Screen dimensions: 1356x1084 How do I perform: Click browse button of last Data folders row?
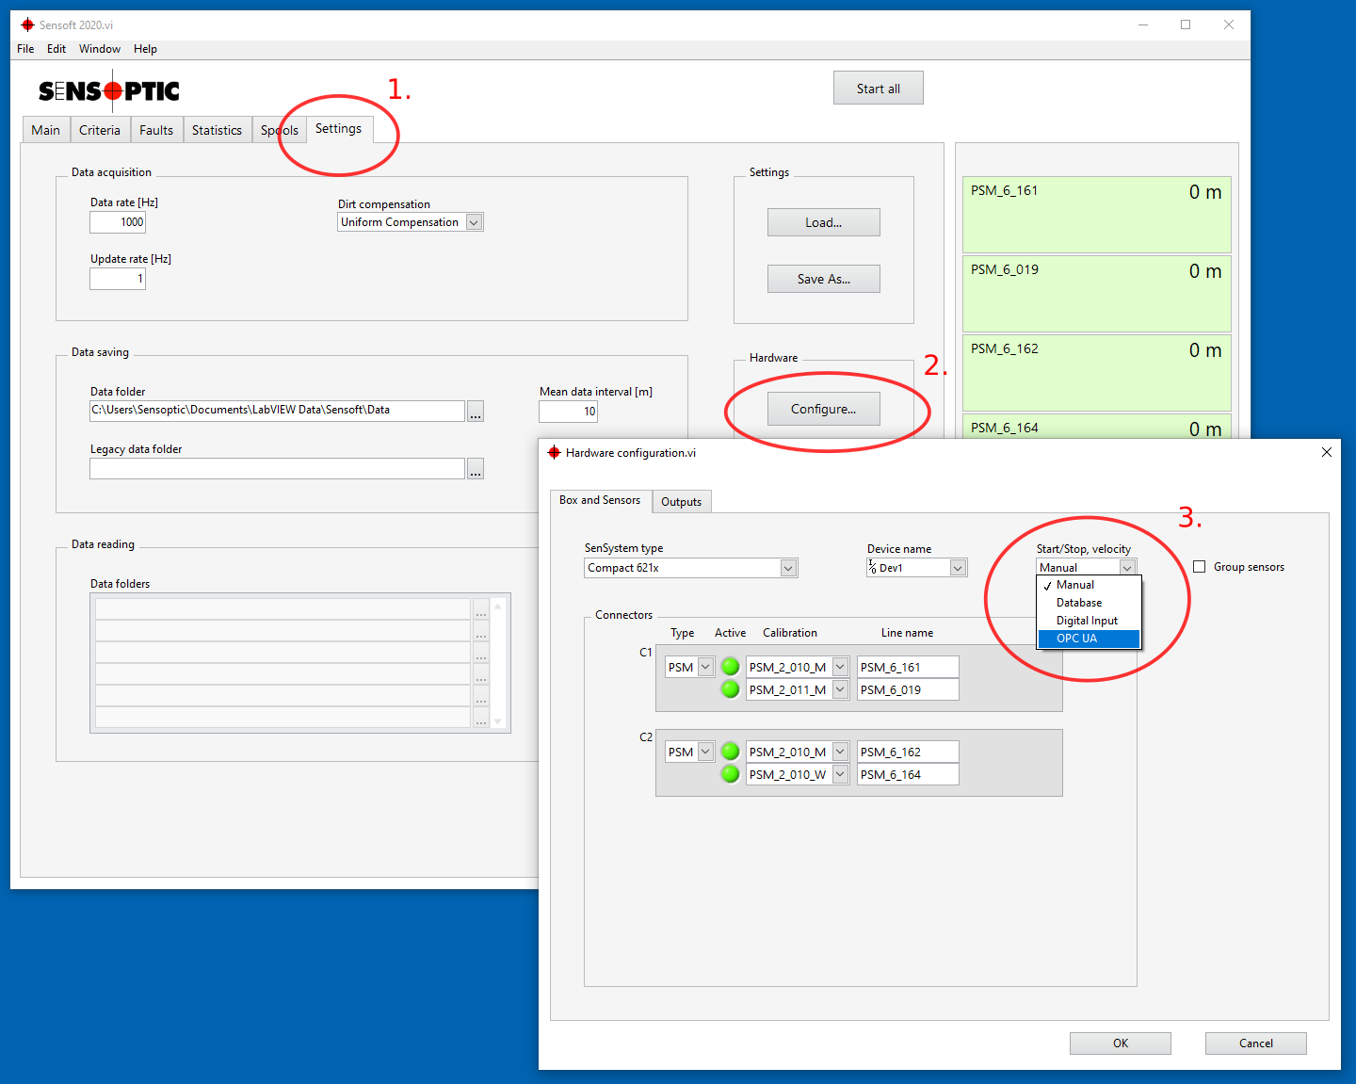click(481, 718)
